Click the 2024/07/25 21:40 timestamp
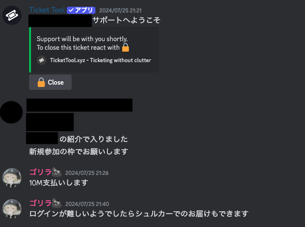Image resolution: width=305 pixels, height=227 pixels. (87, 204)
